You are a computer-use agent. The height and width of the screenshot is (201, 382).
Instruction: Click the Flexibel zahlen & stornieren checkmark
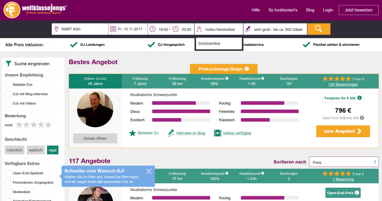coord(307,45)
